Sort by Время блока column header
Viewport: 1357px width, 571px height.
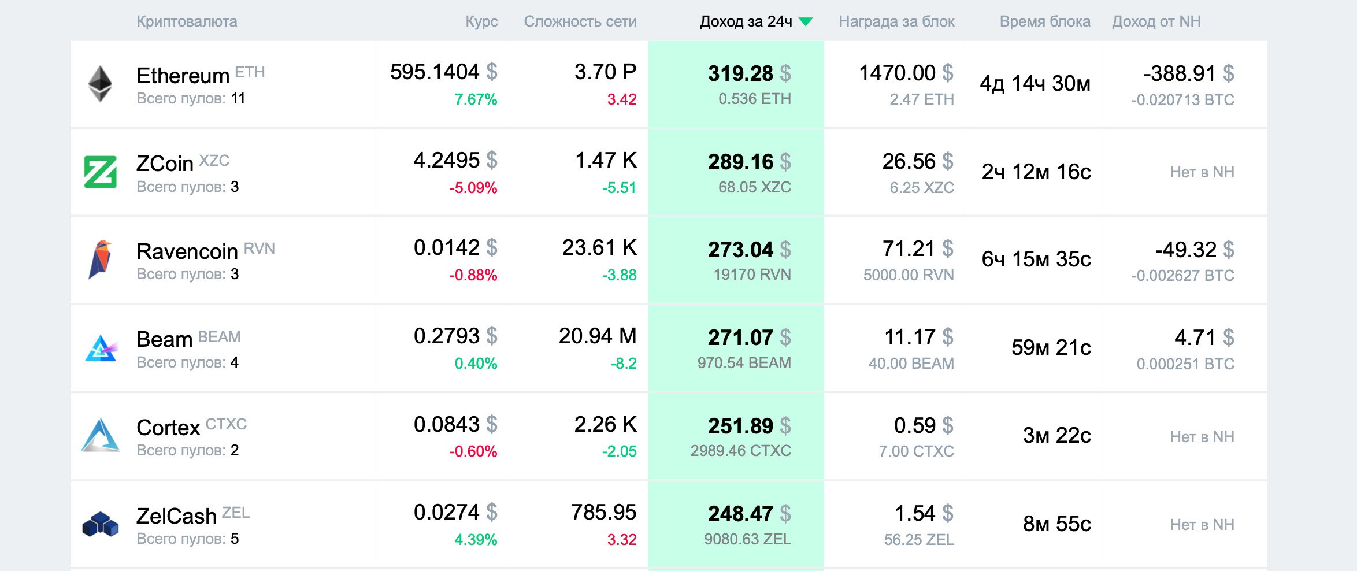point(1045,22)
